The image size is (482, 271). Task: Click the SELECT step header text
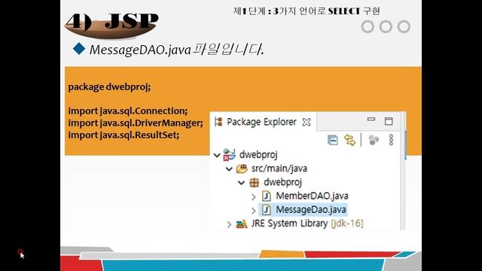pos(307,11)
